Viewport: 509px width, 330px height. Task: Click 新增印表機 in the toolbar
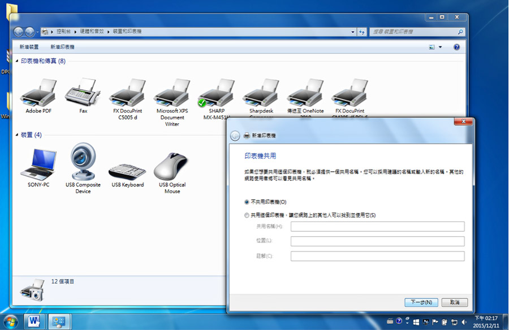pyautogui.click(x=62, y=47)
